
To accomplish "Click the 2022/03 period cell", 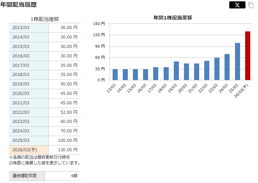I will (29, 112).
